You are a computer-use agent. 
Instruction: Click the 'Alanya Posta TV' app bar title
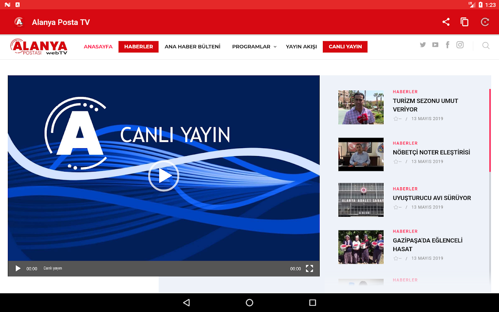point(61,22)
